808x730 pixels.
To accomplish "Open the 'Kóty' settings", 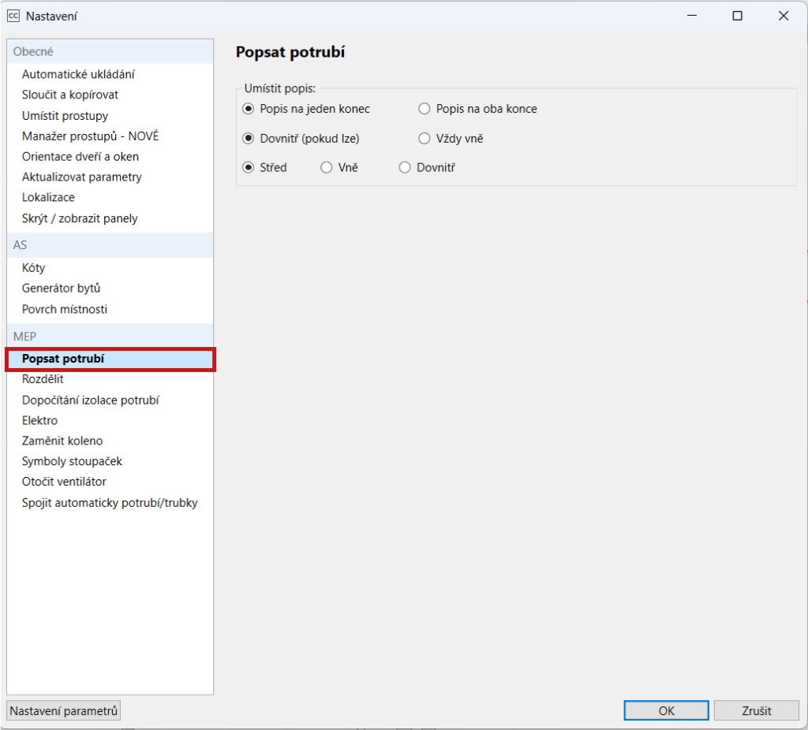I will pos(34,268).
